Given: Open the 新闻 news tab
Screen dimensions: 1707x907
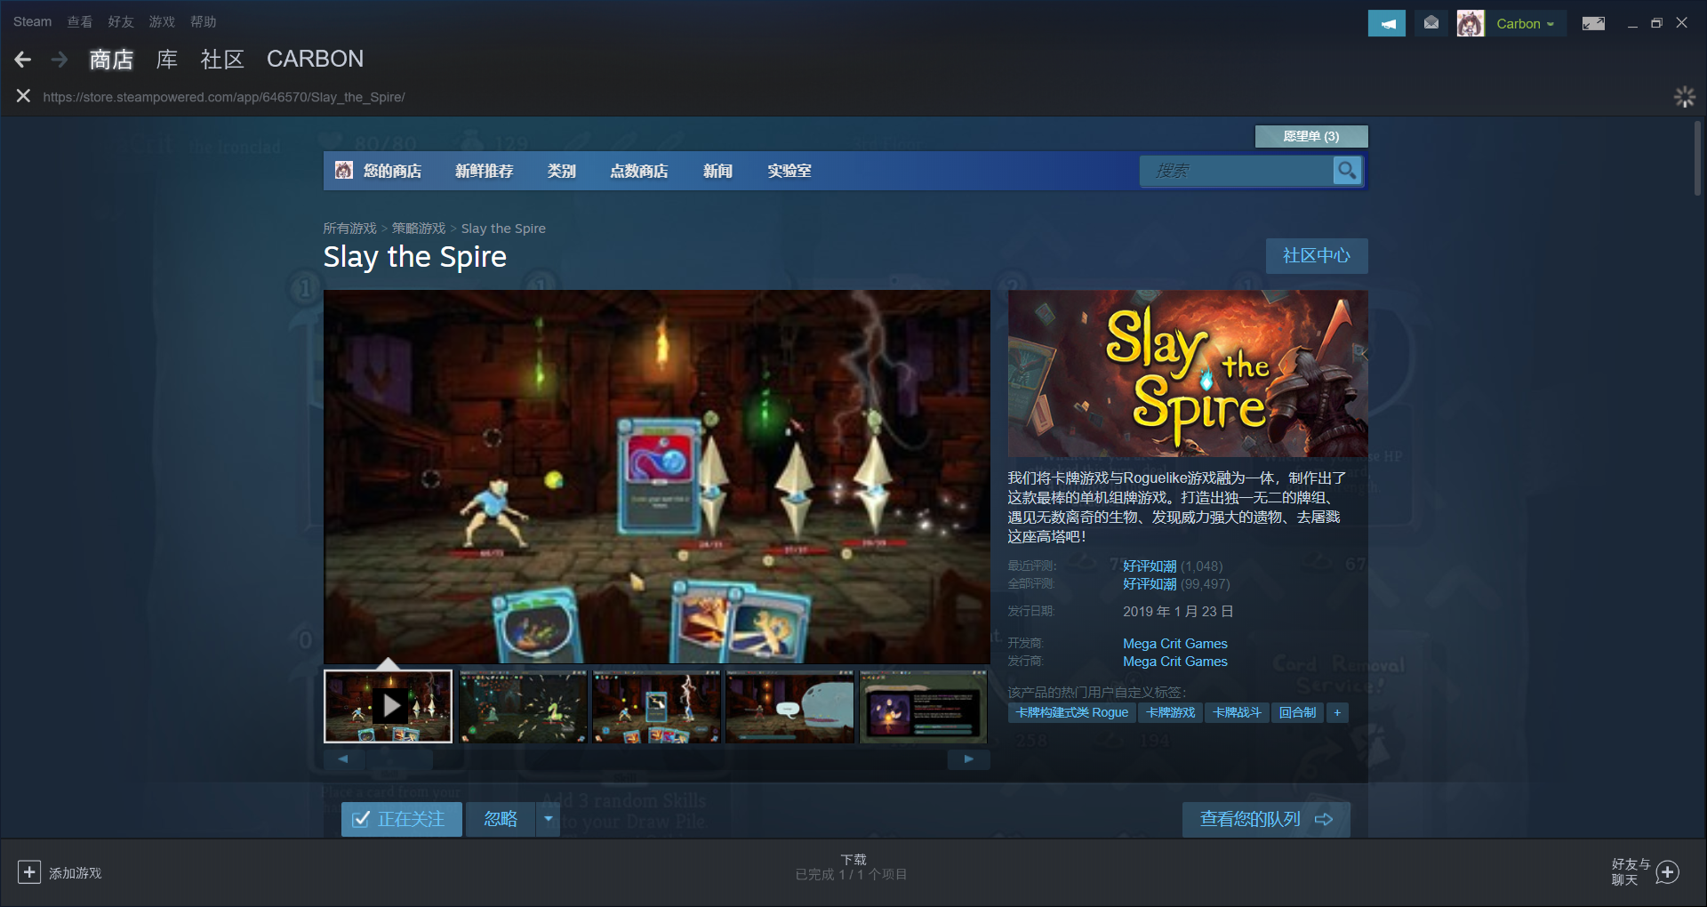Looking at the screenshot, I should click(x=717, y=171).
